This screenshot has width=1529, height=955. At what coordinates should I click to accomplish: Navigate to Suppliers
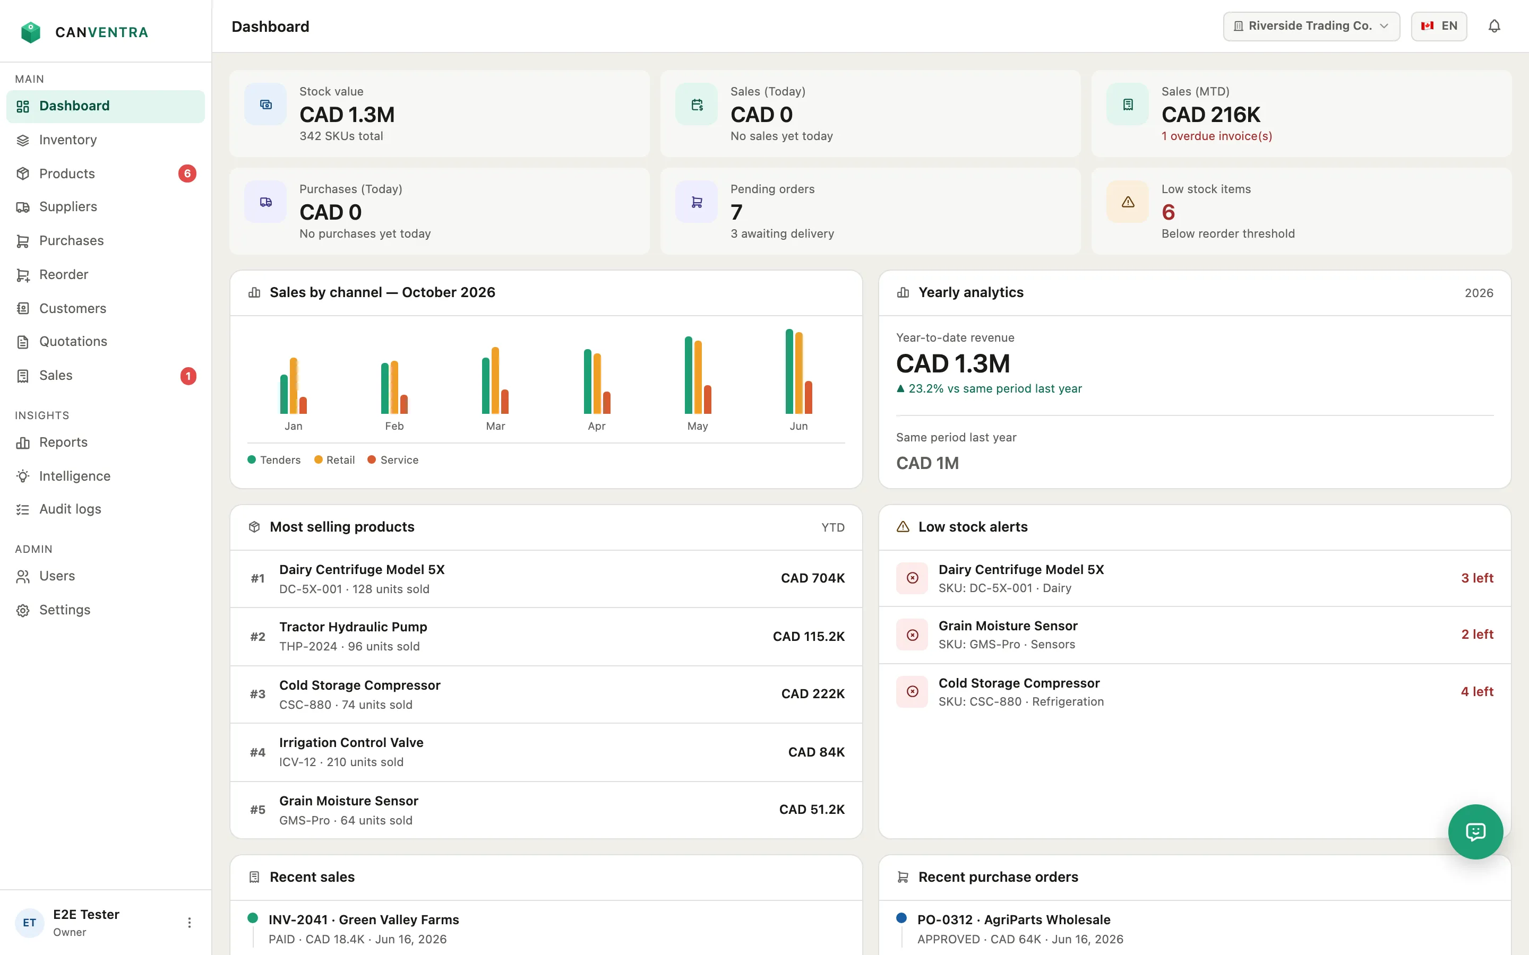(x=106, y=206)
